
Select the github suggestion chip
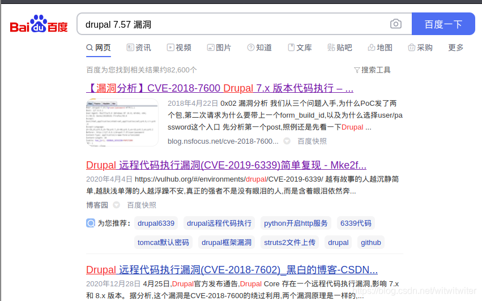371,243
